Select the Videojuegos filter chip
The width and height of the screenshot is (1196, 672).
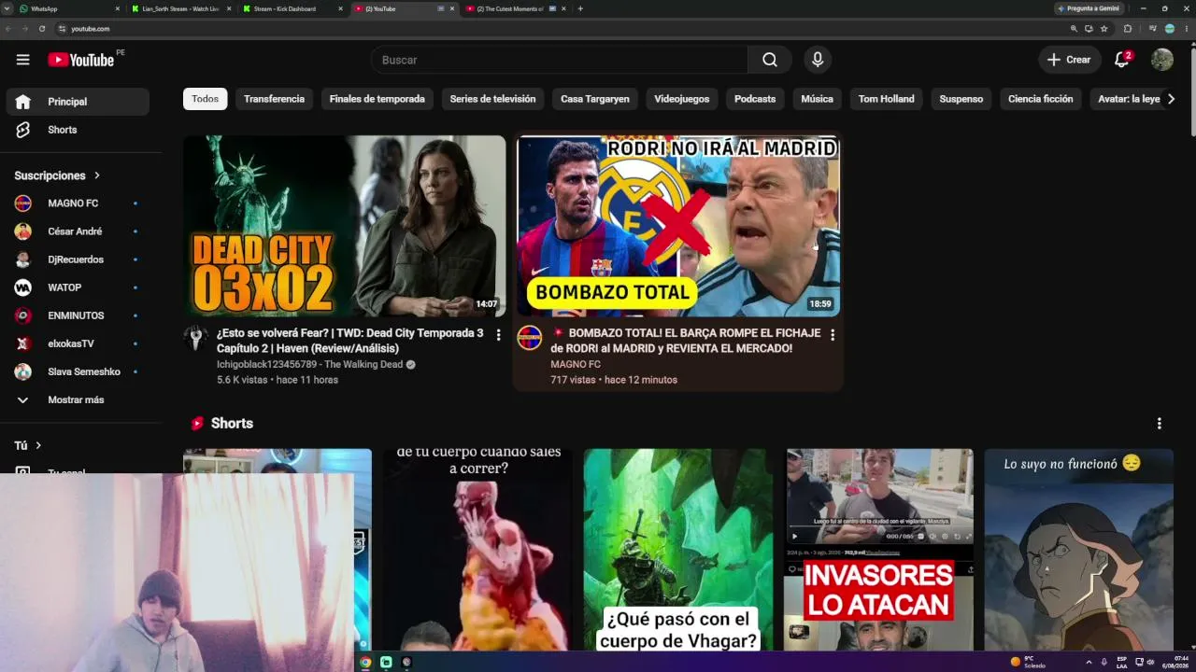pos(682,99)
